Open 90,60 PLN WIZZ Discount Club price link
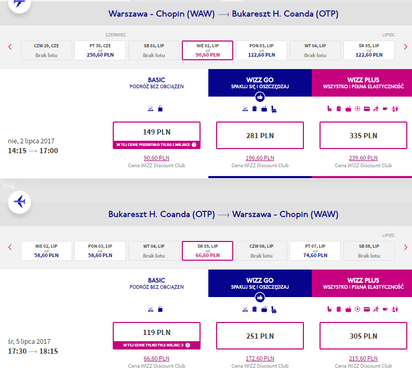The height and width of the screenshot is (376, 412). point(156,158)
